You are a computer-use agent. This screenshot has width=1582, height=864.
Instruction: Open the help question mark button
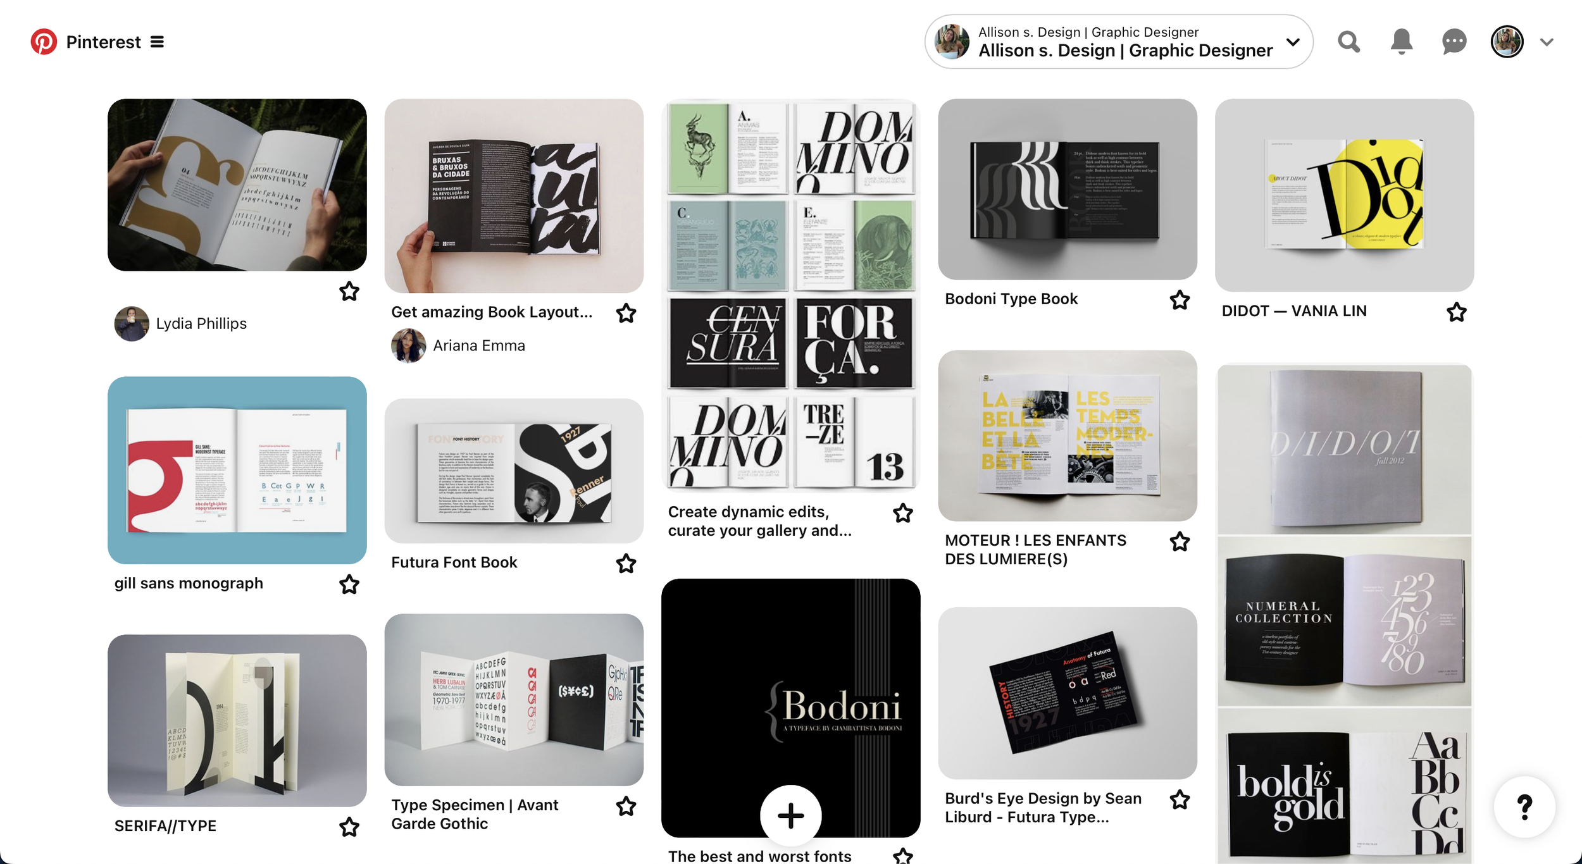pos(1524,806)
